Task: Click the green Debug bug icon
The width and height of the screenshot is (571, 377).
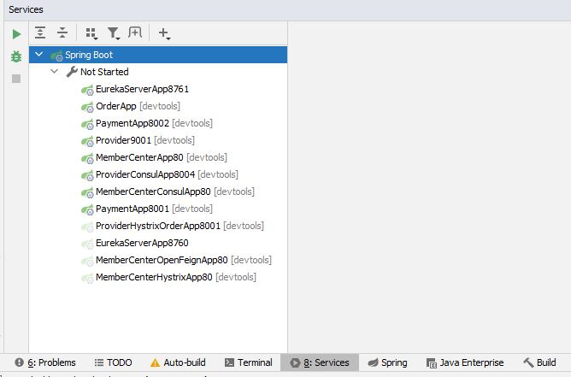Action: click(16, 56)
